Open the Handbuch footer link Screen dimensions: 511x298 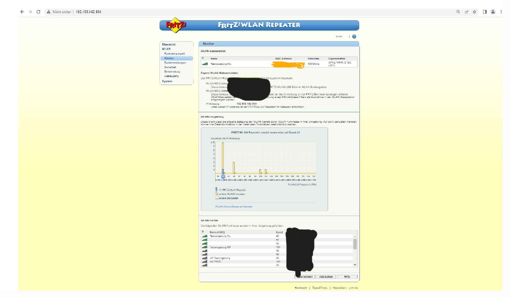301,288
